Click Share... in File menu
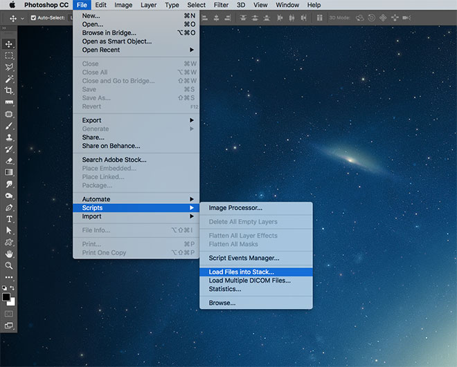This screenshot has width=457, height=367. [x=136, y=138]
